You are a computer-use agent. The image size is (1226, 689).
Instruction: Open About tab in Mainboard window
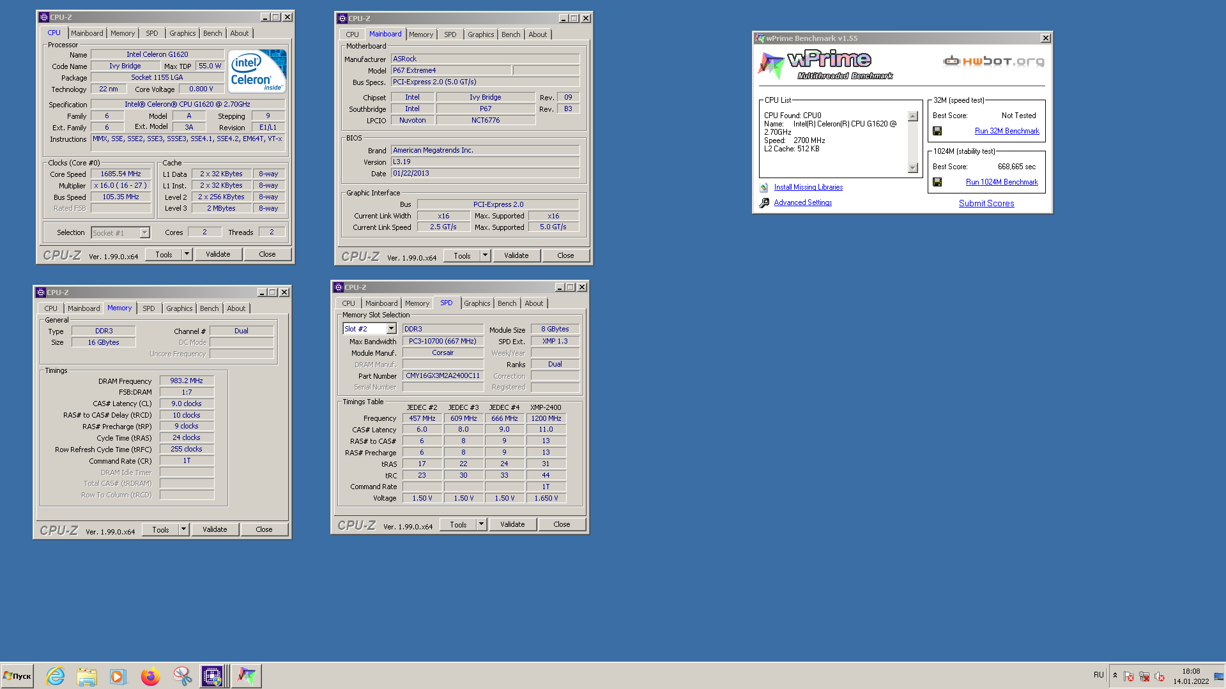[537, 34]
